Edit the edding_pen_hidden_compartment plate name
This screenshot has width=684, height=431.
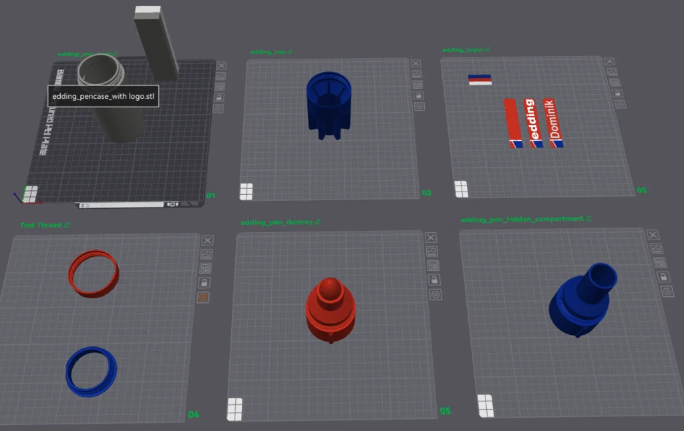[589, 218]
